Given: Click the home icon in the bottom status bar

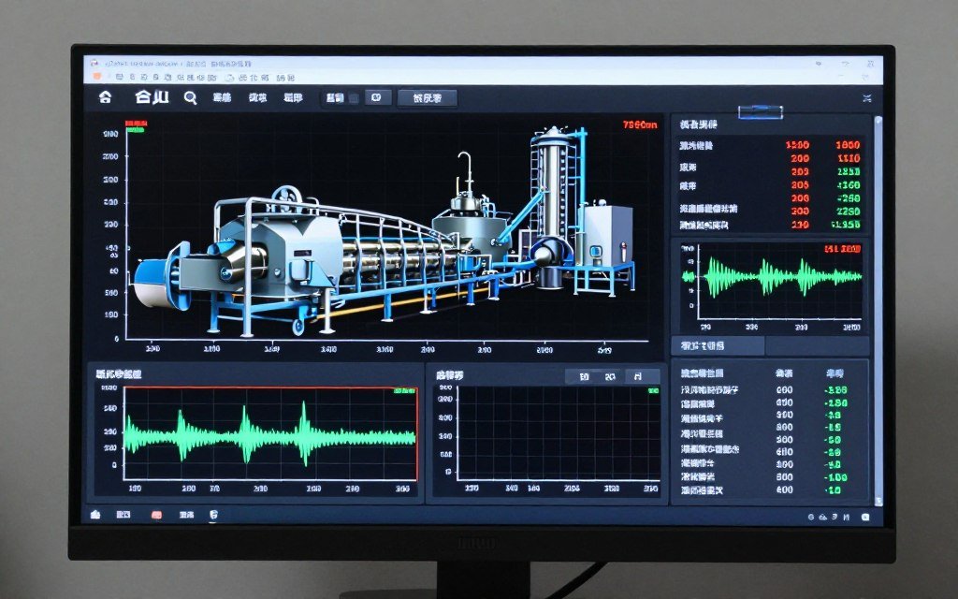Looking at the screenshot, I should [x=95, y=515].
